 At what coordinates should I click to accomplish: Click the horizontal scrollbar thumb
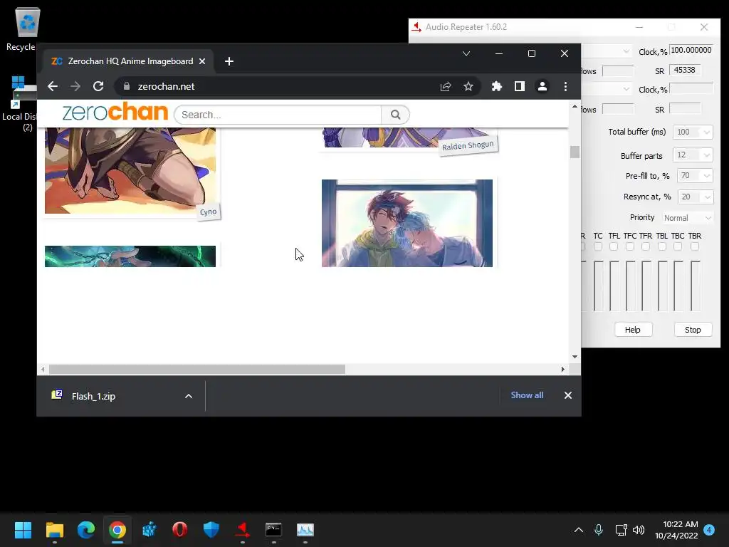click(197, 370)
